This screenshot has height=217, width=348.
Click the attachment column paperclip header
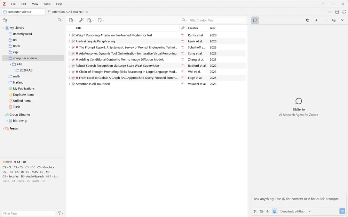[x=183, y=28]
